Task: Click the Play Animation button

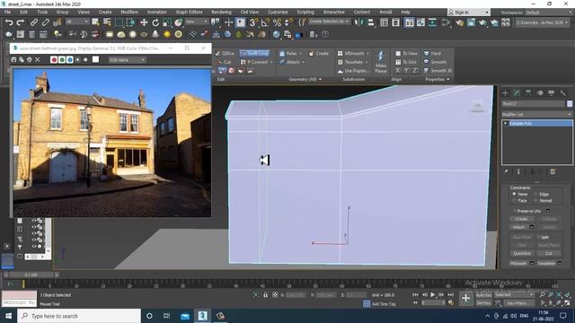Action: (x=433, y=295)
